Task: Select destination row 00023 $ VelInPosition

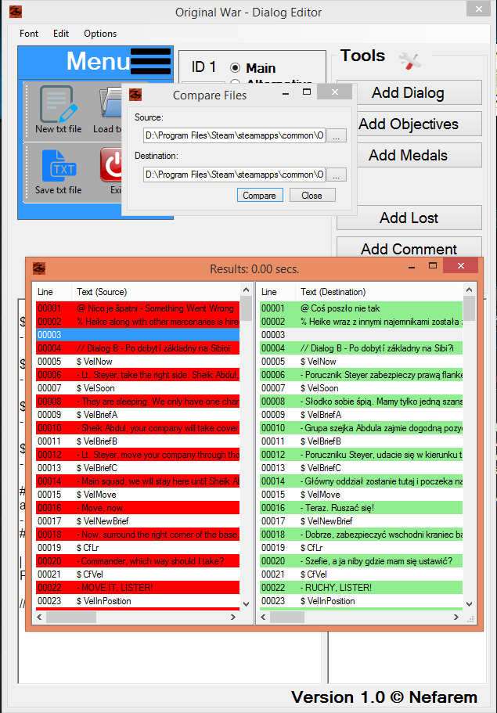Action: click(361, 601)
